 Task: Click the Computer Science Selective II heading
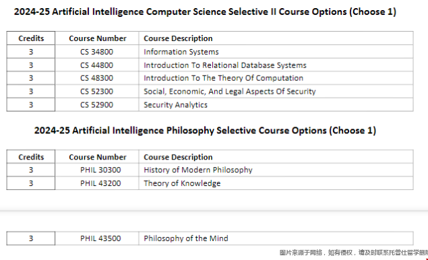205,11
